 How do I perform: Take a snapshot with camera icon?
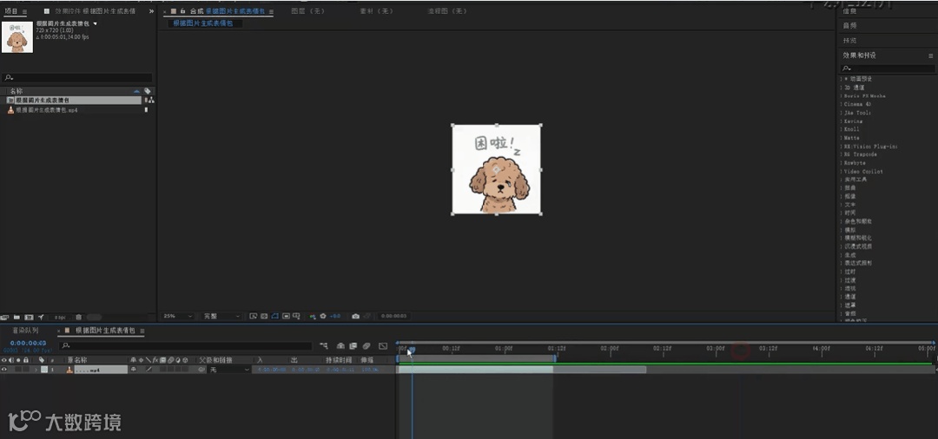pyautogui.click(x=355, y=316)
